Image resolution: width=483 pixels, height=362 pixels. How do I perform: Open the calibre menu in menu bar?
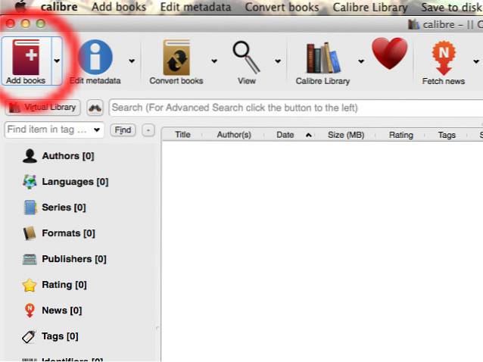(x=61, y=8)
